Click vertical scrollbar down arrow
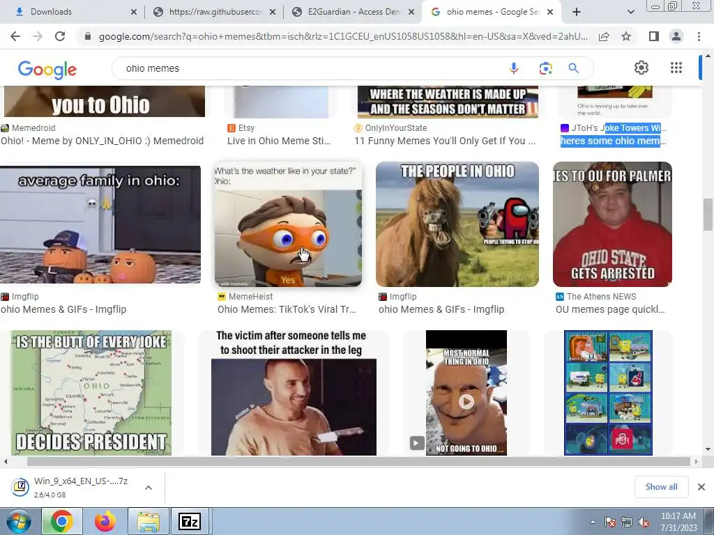 coord(708,449)
